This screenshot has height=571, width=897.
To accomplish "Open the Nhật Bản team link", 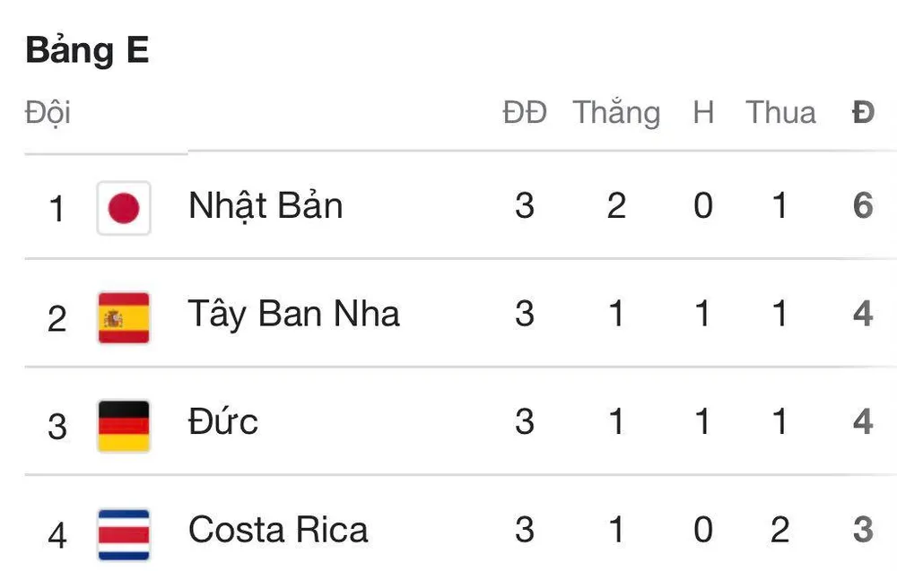I will click(x=266, y=206).
